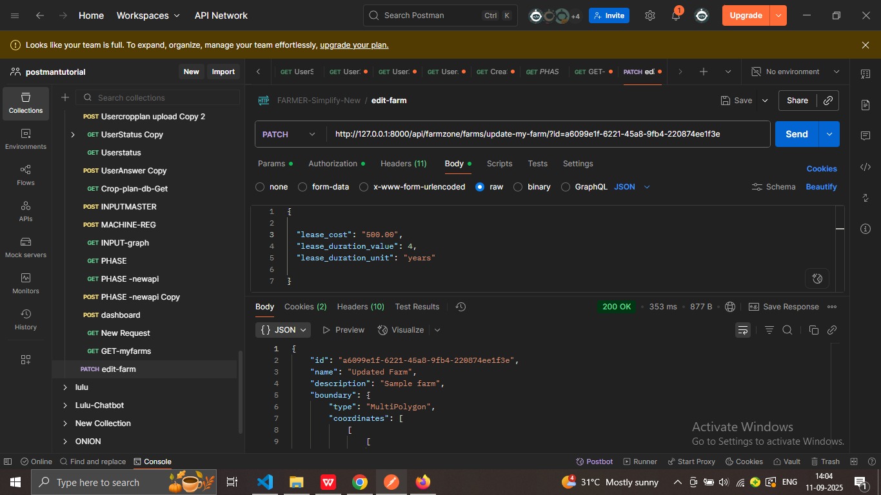Screen dimensions: 881x495
Task: Click the code snippet icon in the right sidebar
Action: coord(866,167)
